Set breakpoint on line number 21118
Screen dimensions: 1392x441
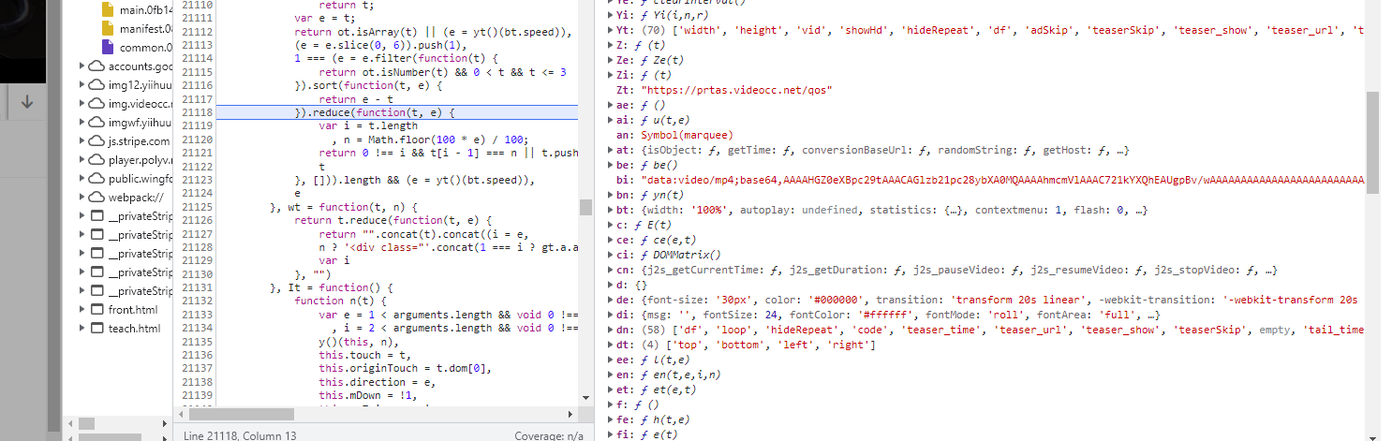[197, 112]
